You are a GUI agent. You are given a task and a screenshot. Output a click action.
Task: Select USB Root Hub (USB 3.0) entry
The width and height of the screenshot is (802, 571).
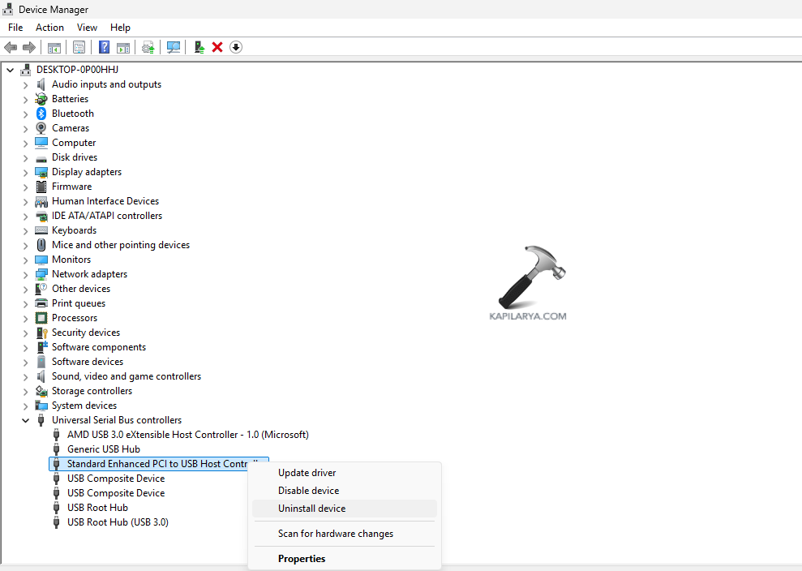tap(118, 522)
